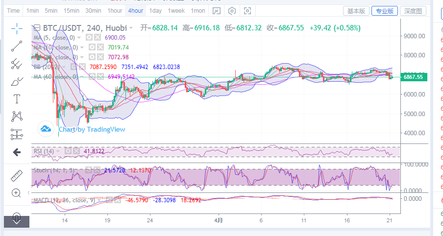The height and width of the screenshot is (236, 443).
Task: Activate the ruler measure tool
Action: click(x=17, y=175)
